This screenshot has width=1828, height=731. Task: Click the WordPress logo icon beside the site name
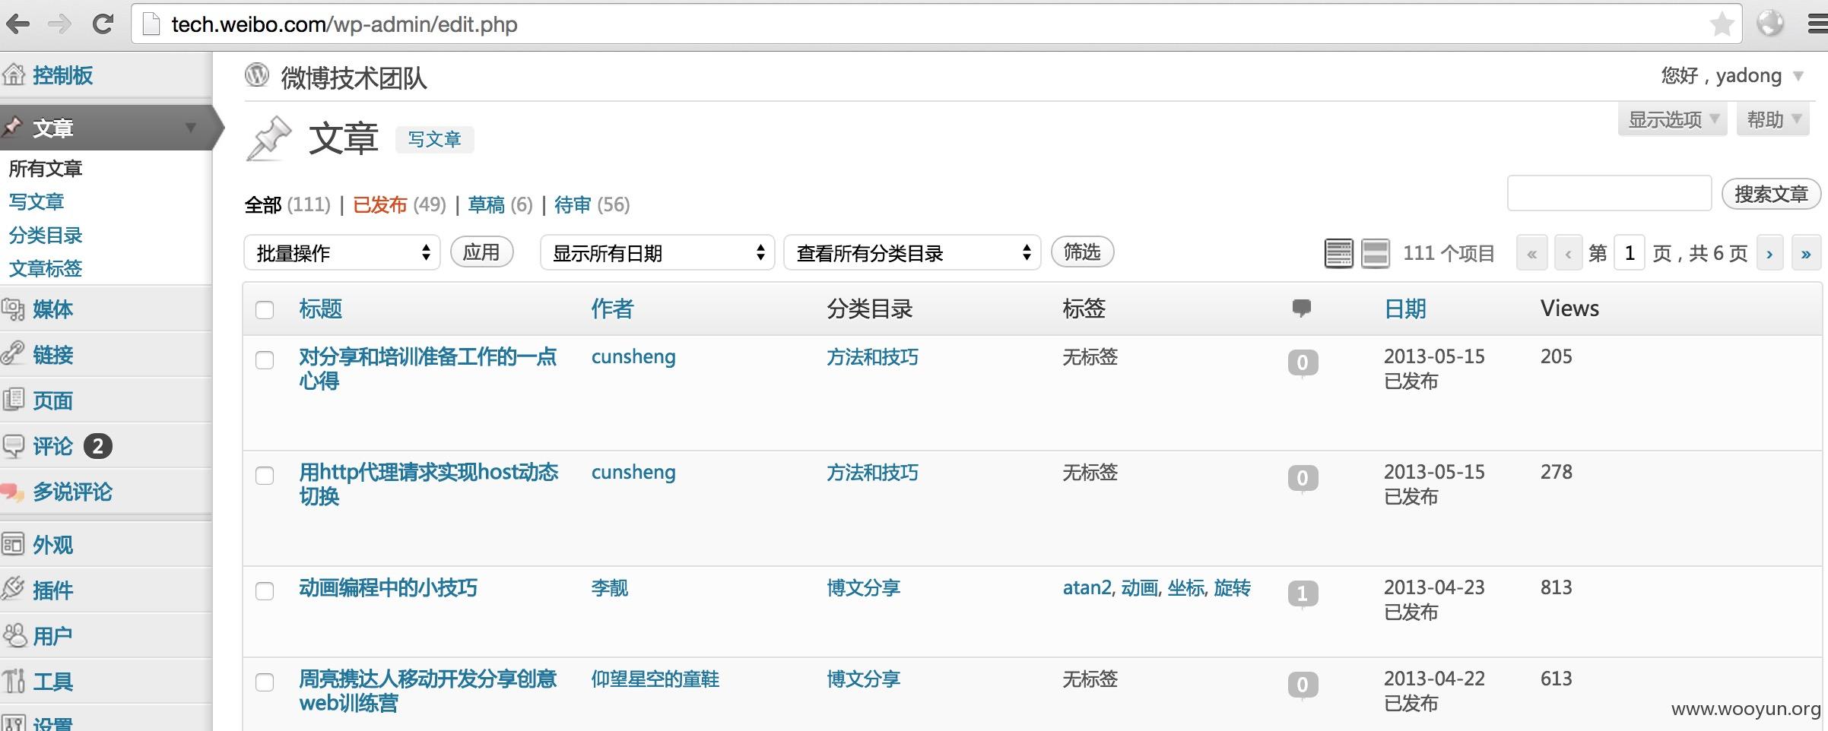(x=257, y=74)
